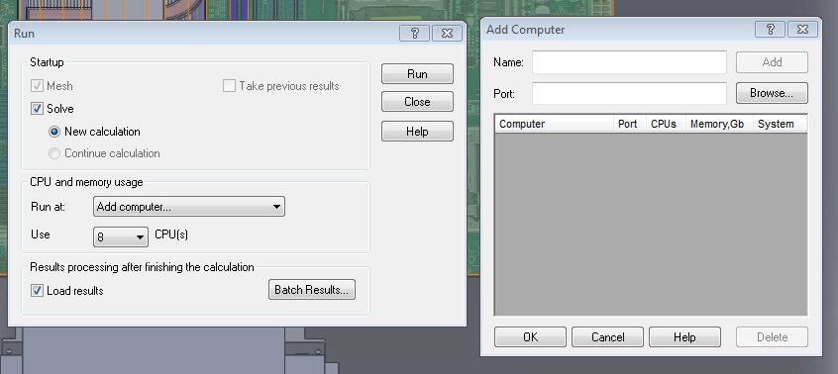
Task: Sort by the Computer column header
Action: click(x=554, y=124)
